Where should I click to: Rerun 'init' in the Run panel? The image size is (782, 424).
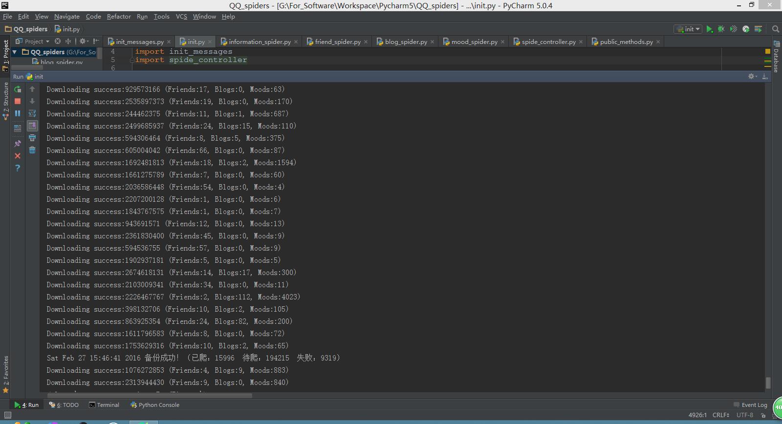(18, 89)
